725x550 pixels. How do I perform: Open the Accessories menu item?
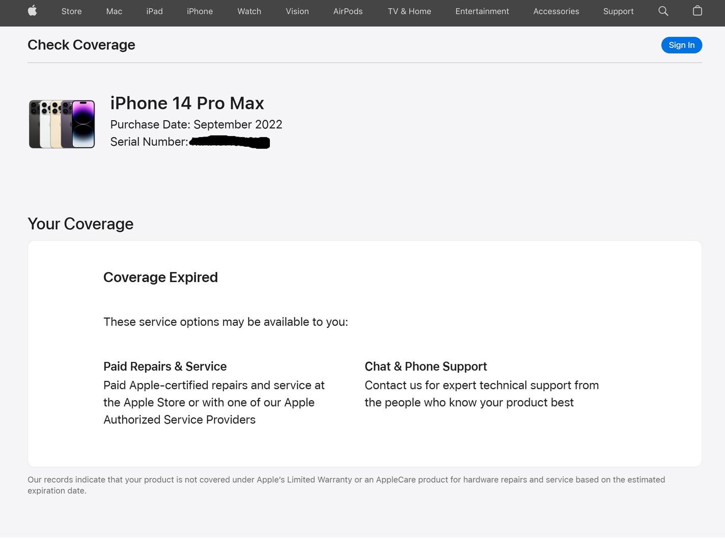[x=556, y=11]
